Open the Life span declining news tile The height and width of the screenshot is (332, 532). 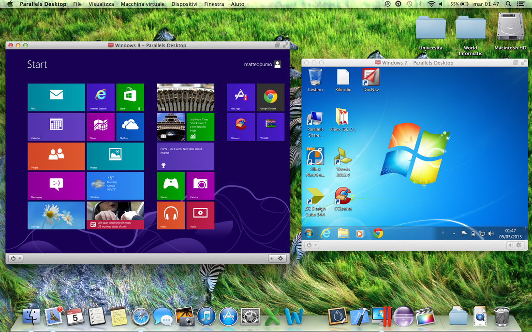(x=116, y=216)
